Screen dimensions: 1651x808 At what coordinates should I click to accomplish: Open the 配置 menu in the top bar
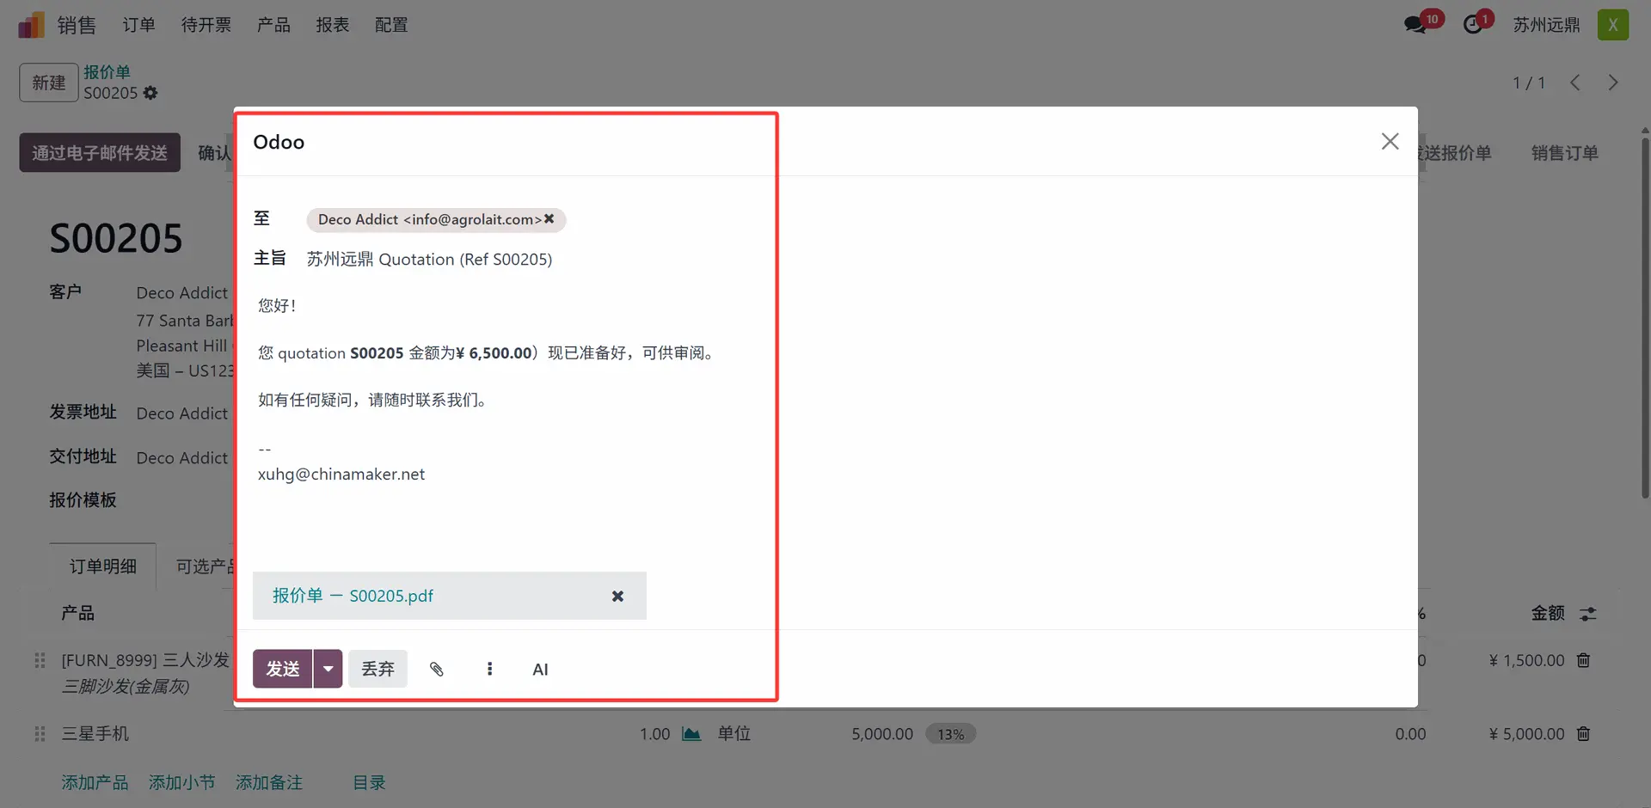pos(391,25)
